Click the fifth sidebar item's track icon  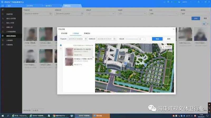click(x=3, y=31)
